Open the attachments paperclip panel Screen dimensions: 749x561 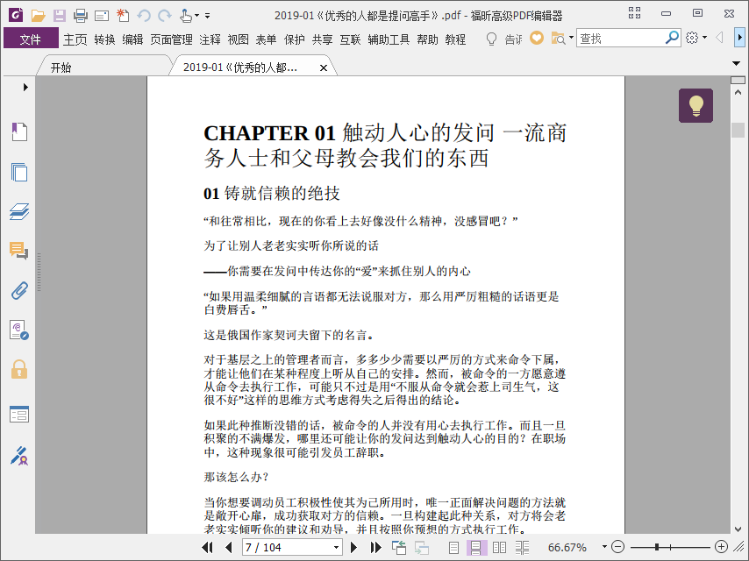(x=19, y=290)
